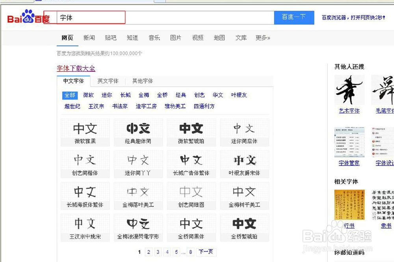Open the 新闻 search category
Image resolution: width=394 pixels, height=262 pixels.
[x=89, y=38]
